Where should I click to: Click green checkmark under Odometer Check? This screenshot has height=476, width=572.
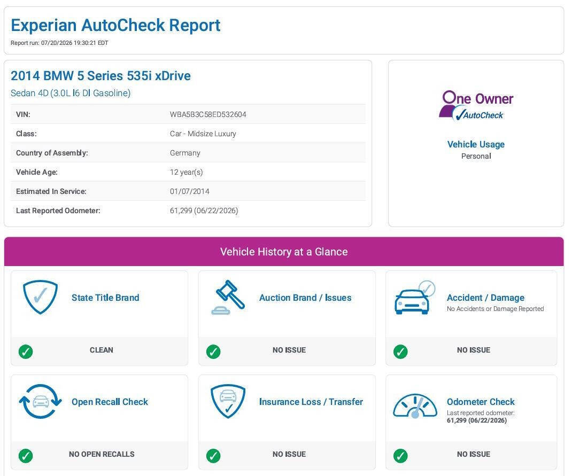point(400,456)
